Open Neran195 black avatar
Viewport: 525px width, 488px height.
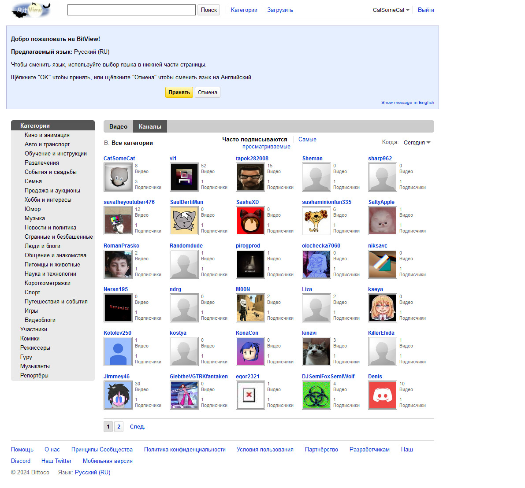tap(118, 308)
